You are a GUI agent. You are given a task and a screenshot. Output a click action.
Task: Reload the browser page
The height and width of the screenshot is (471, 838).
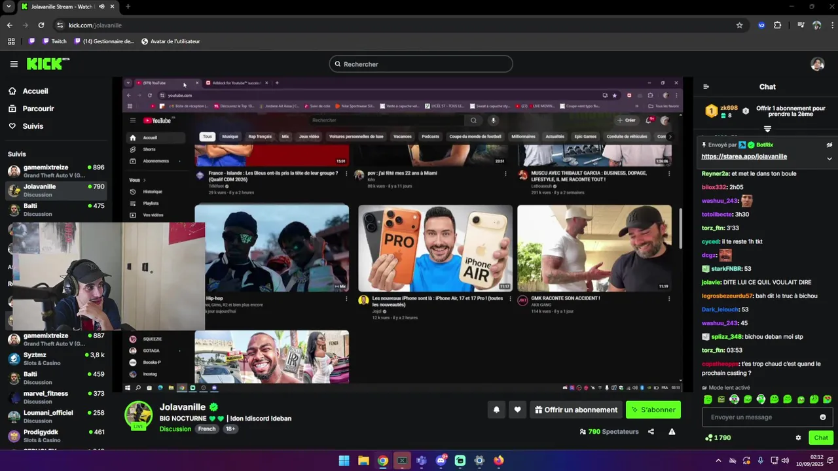[x=41, y=25]
